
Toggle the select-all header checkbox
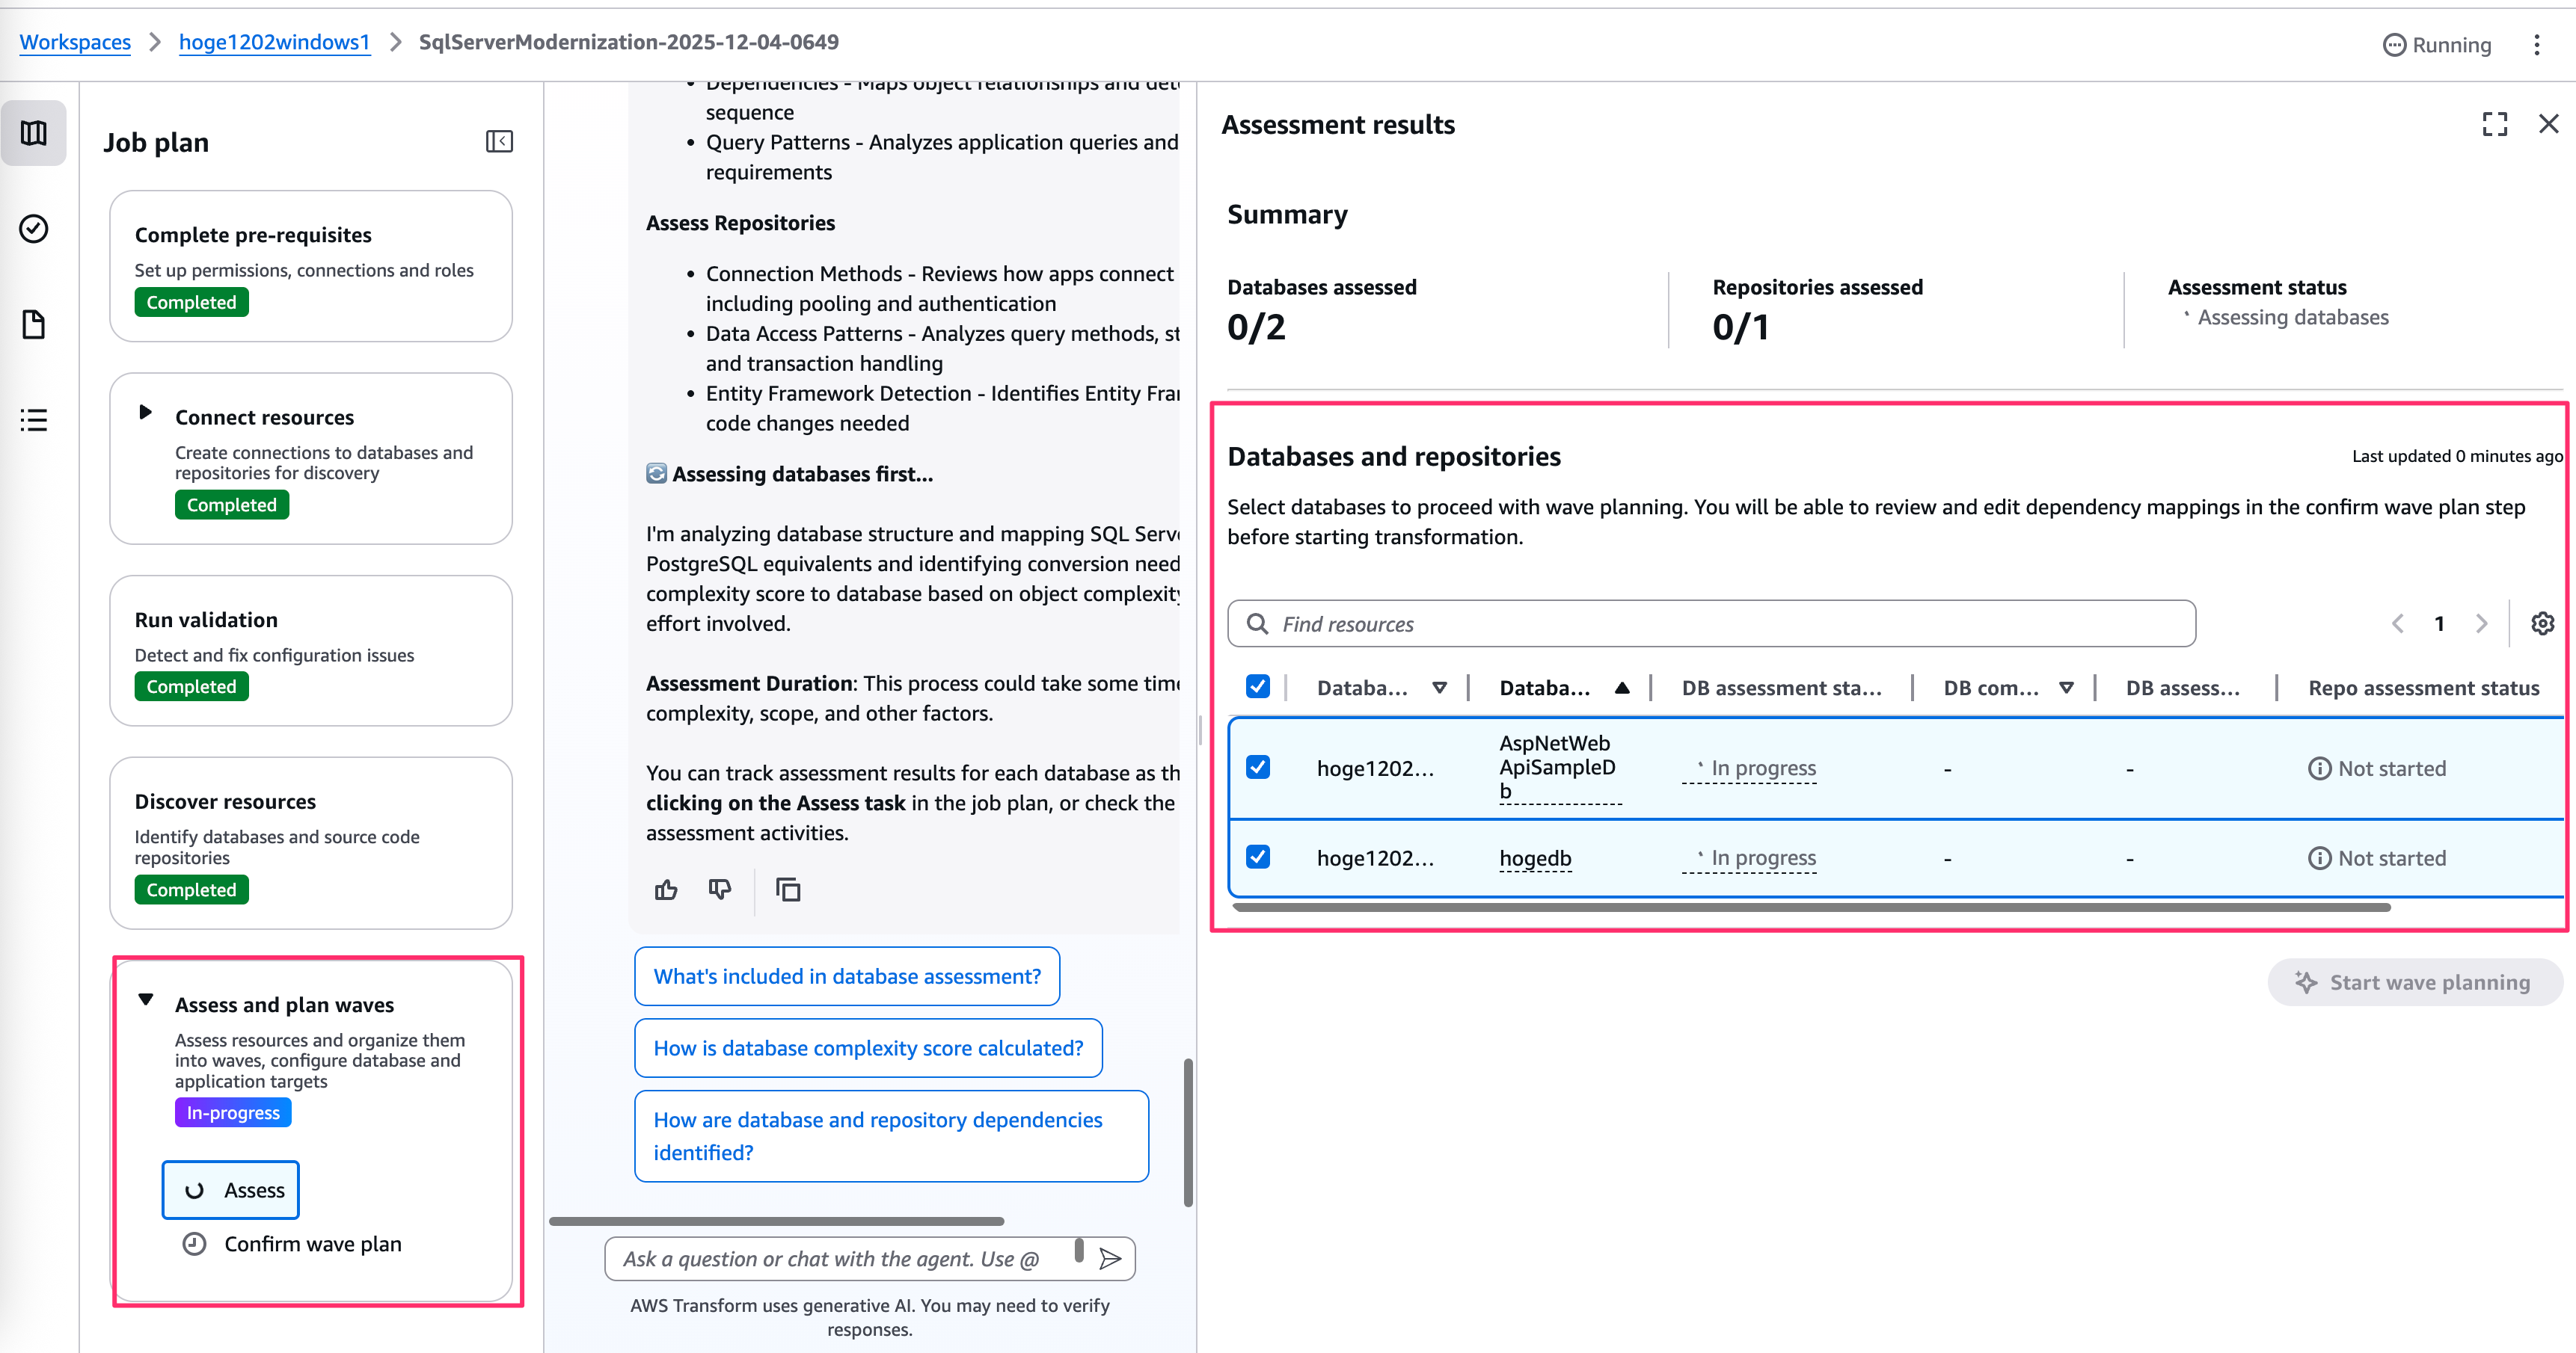coord(1258,686)
